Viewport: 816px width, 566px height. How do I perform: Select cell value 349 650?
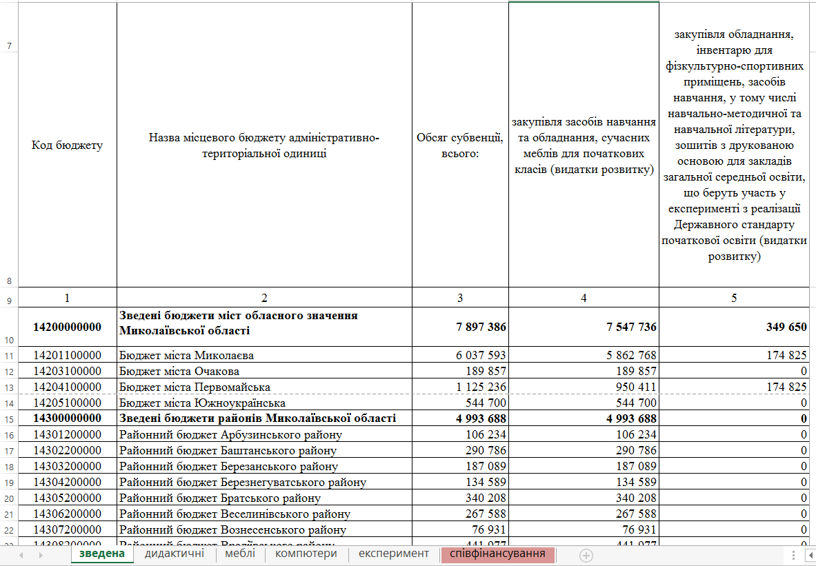(735, 327)
